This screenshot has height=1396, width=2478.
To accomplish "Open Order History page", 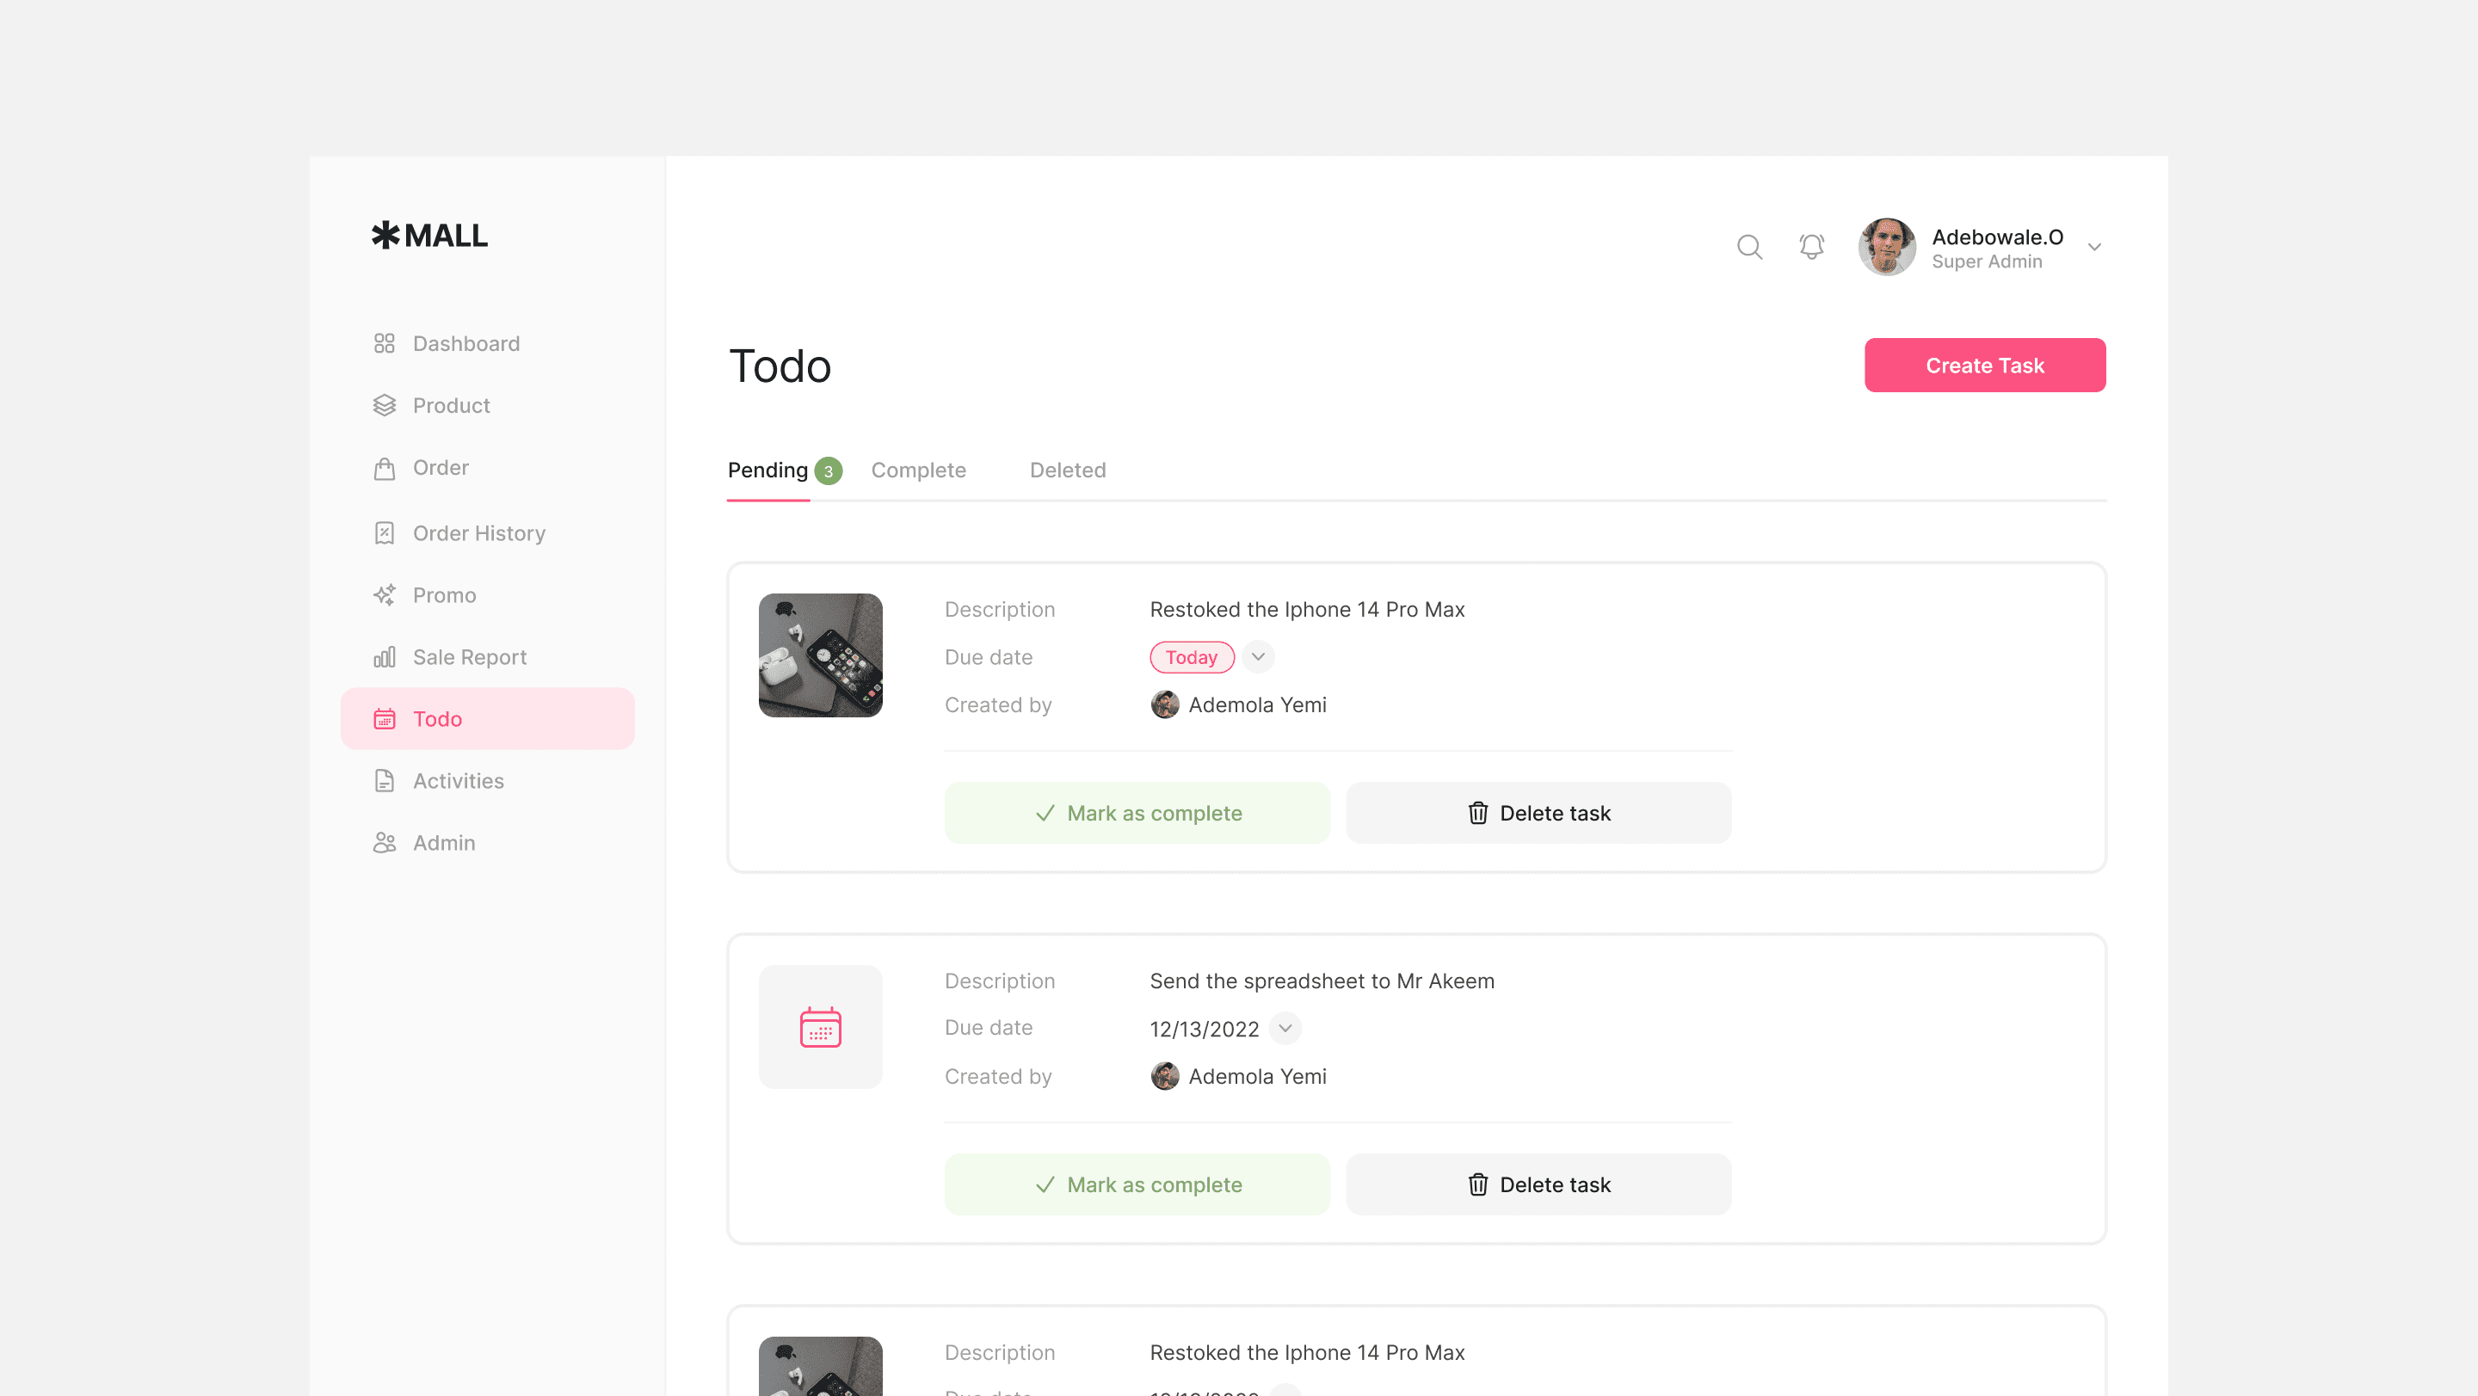I will 478,532.
